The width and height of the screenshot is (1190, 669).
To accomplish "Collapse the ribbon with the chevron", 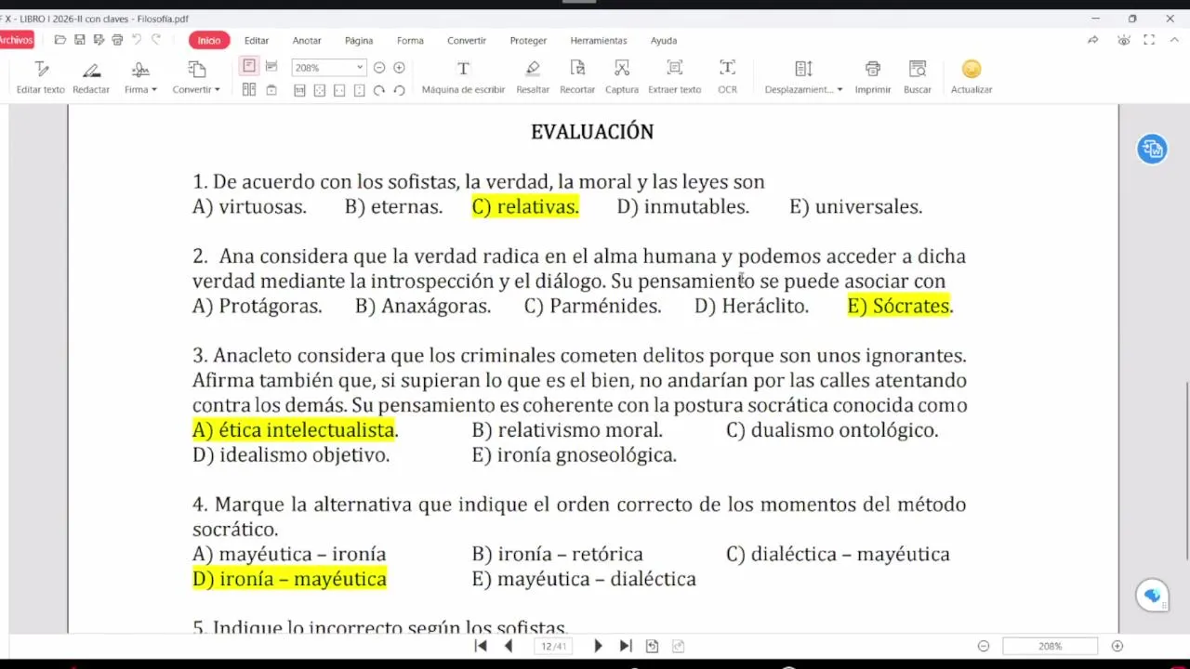I will point(1175,40).
